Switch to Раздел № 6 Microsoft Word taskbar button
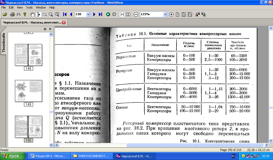 (x=49, y=156)
